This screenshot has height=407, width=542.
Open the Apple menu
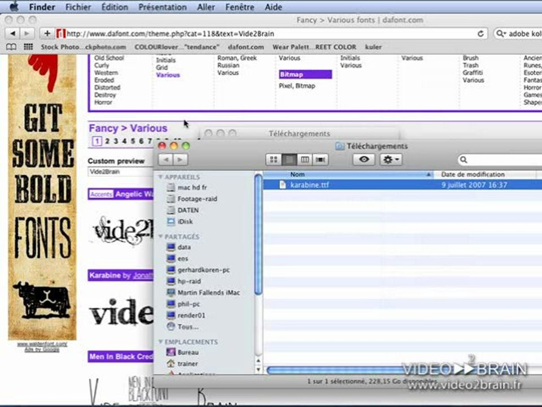click(x=14, y=6)
